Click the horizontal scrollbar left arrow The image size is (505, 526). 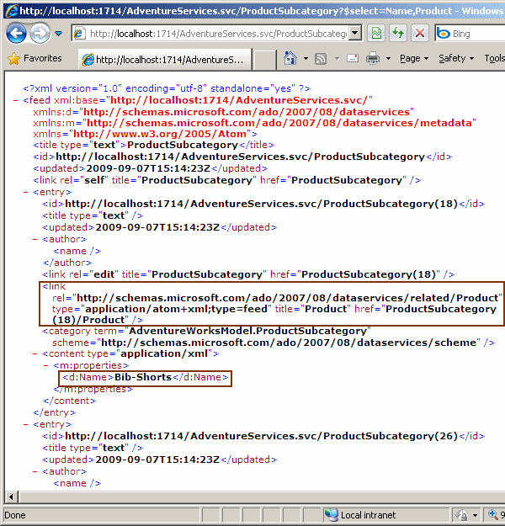11,497
